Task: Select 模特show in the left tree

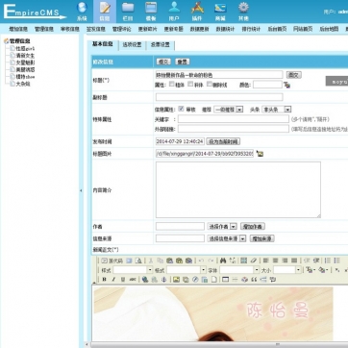Action: (25, 77)
